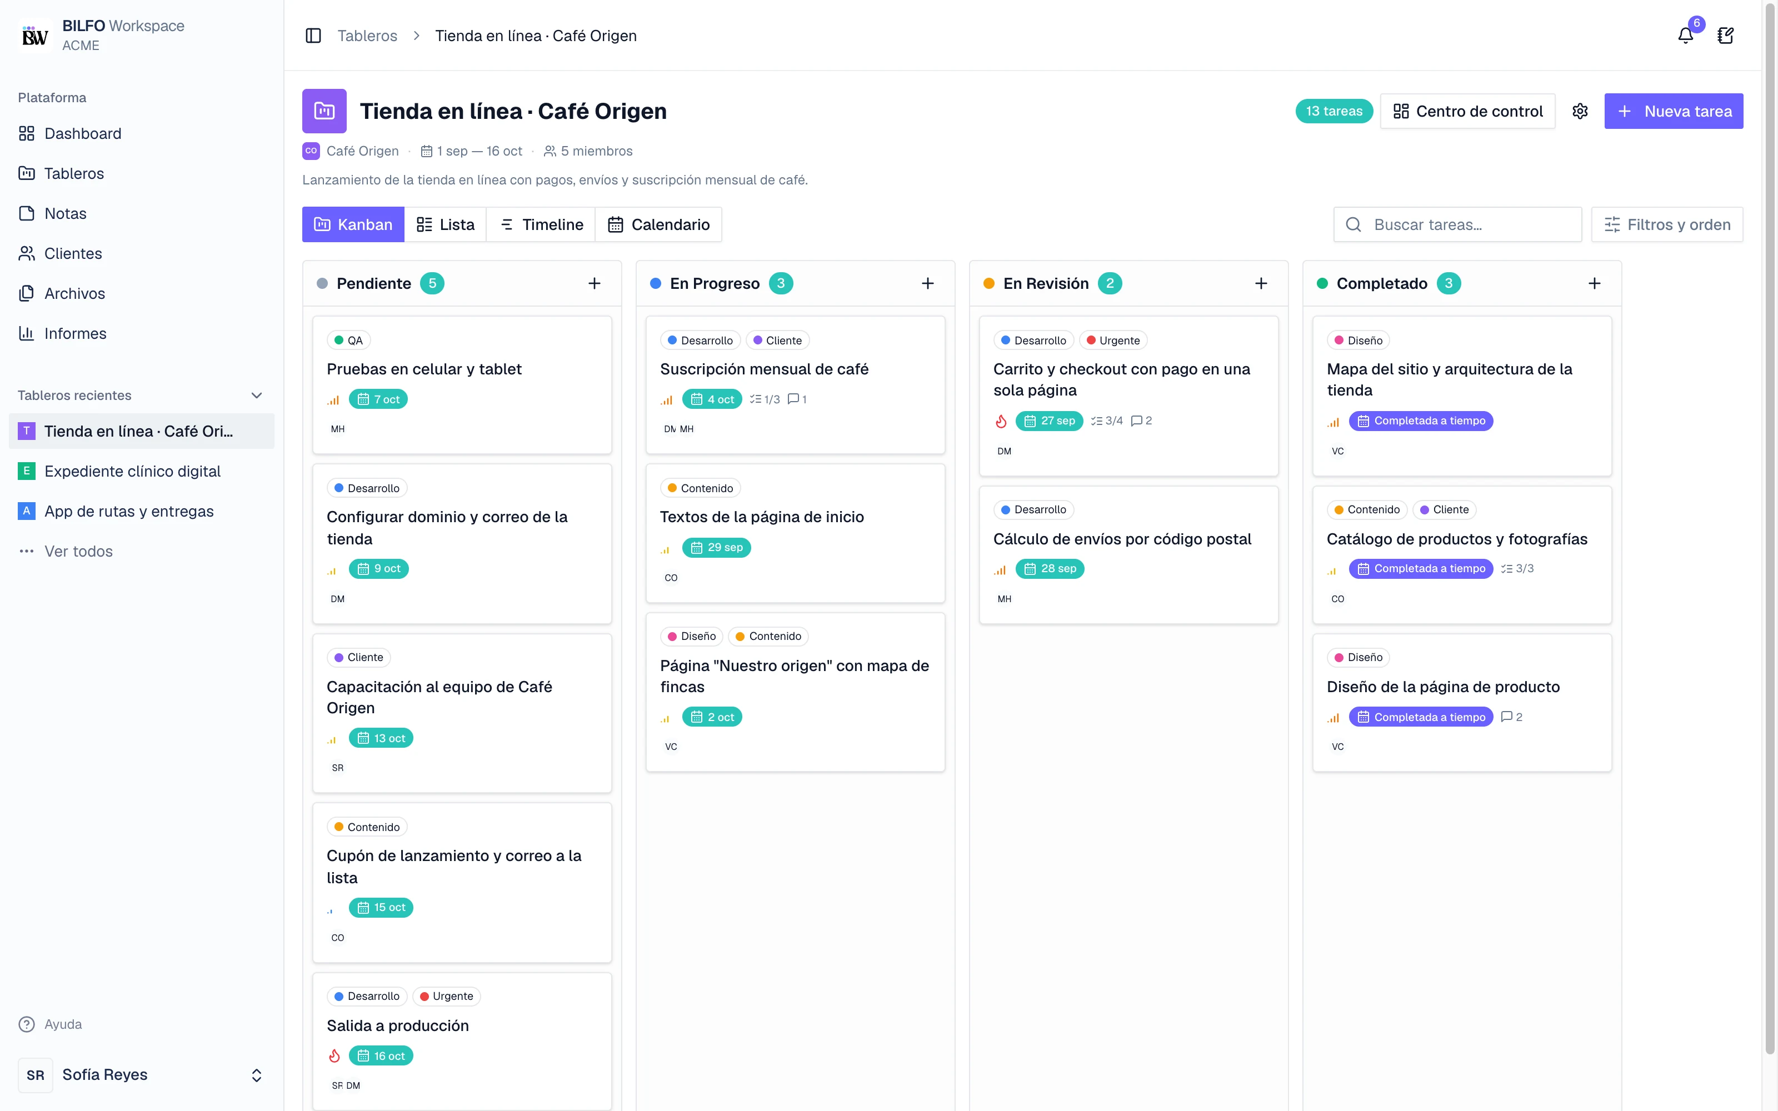1778x1111 pixels.
Task: Add a task to Completado column
Action: point(1594,284)
